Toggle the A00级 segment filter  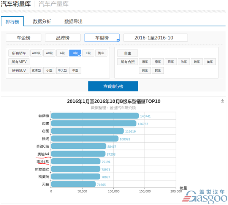[x=36, y=53]
